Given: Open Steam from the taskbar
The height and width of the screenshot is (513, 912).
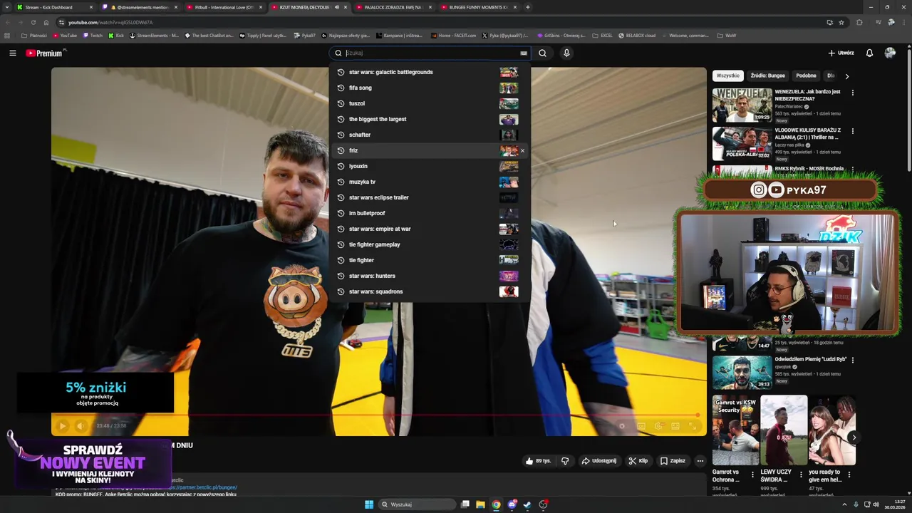Looking at the screenshot, I should point(527,504).
